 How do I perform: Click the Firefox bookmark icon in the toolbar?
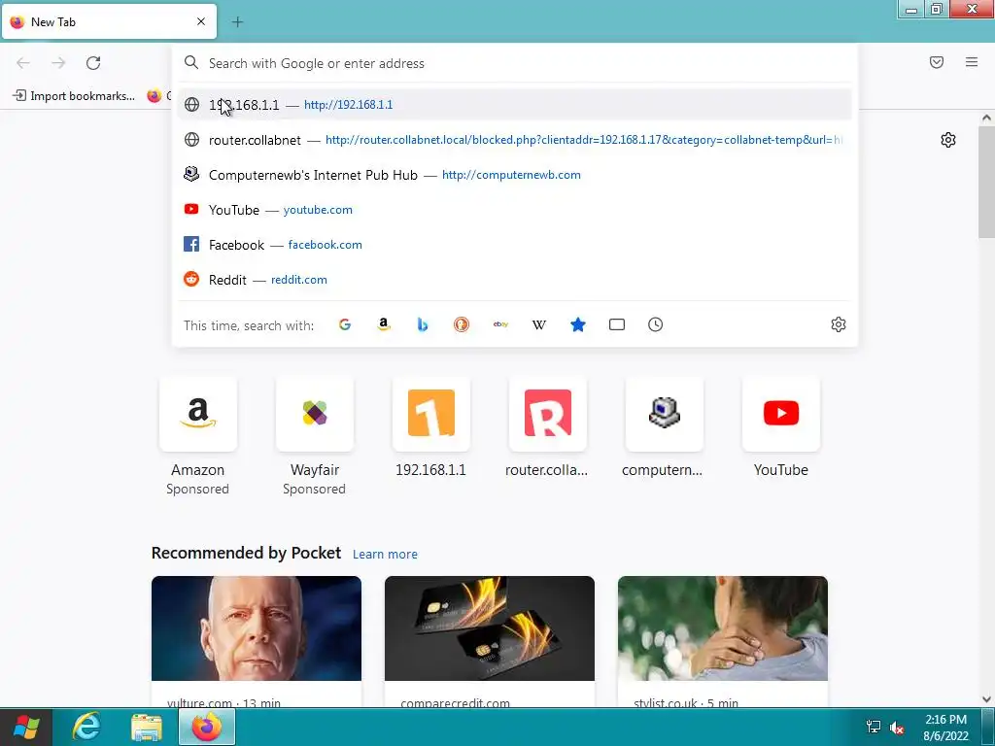point(154,96)
